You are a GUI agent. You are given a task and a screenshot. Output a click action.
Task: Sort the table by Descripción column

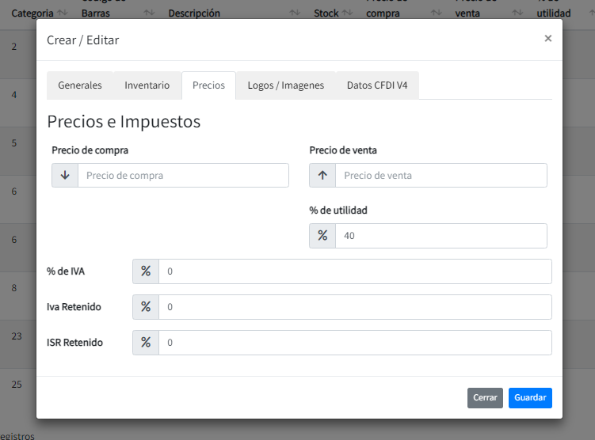[295, 13]
